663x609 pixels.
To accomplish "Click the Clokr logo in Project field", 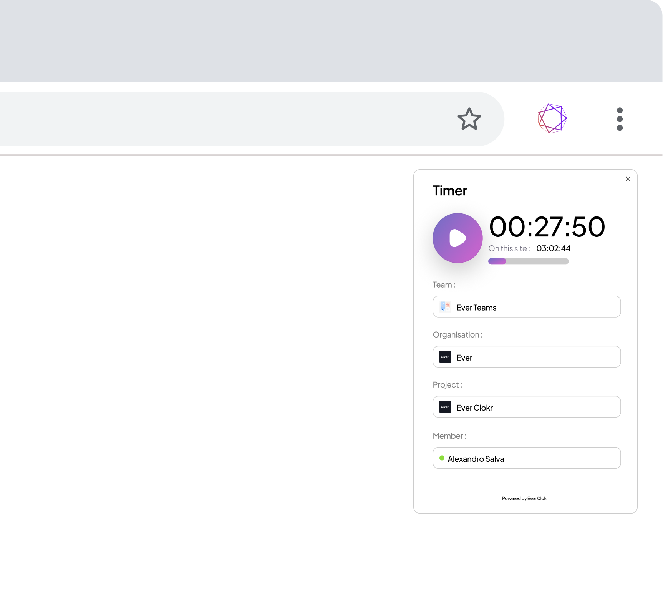I will point(445,407).
